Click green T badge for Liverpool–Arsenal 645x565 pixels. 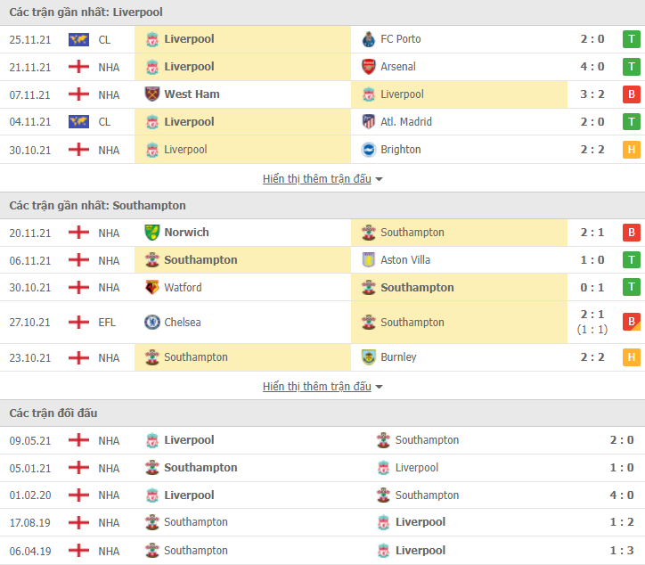[x=632, y=67]
